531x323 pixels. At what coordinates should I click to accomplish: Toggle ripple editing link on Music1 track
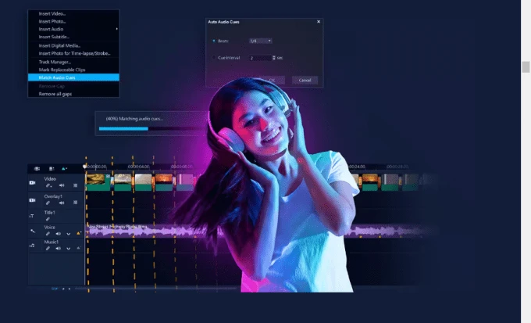(x=48, y=249)
